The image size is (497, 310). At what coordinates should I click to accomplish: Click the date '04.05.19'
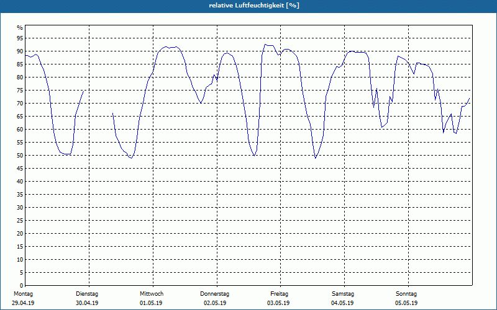point(342,303)
